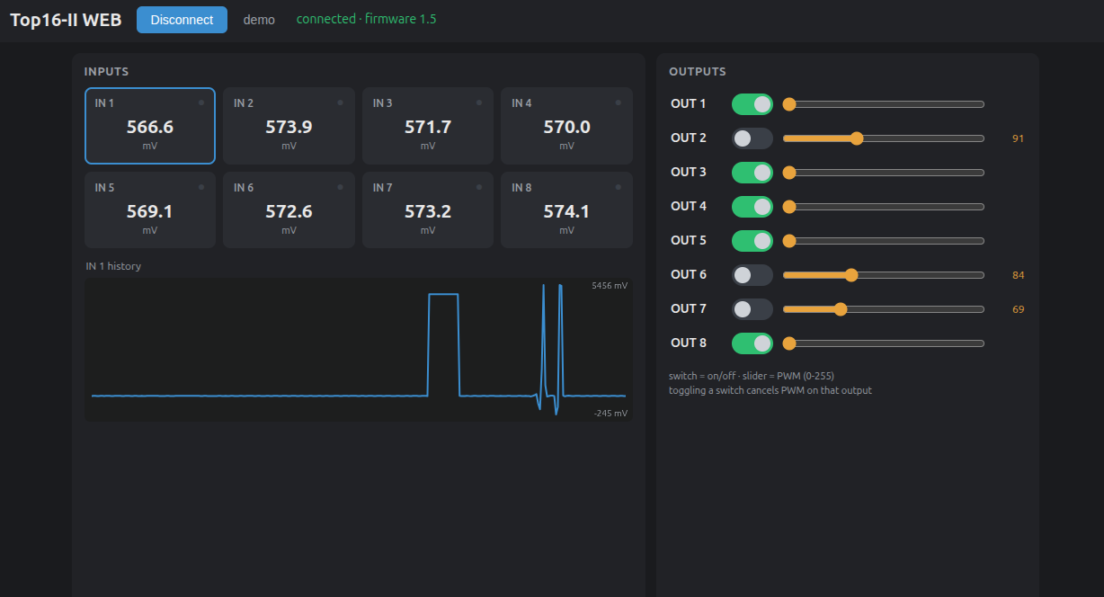Image resolution: width=1104 pixels, height=597 pixels.
Task: Click the 'demo' label in the header
Action: [x=259, y=20]
